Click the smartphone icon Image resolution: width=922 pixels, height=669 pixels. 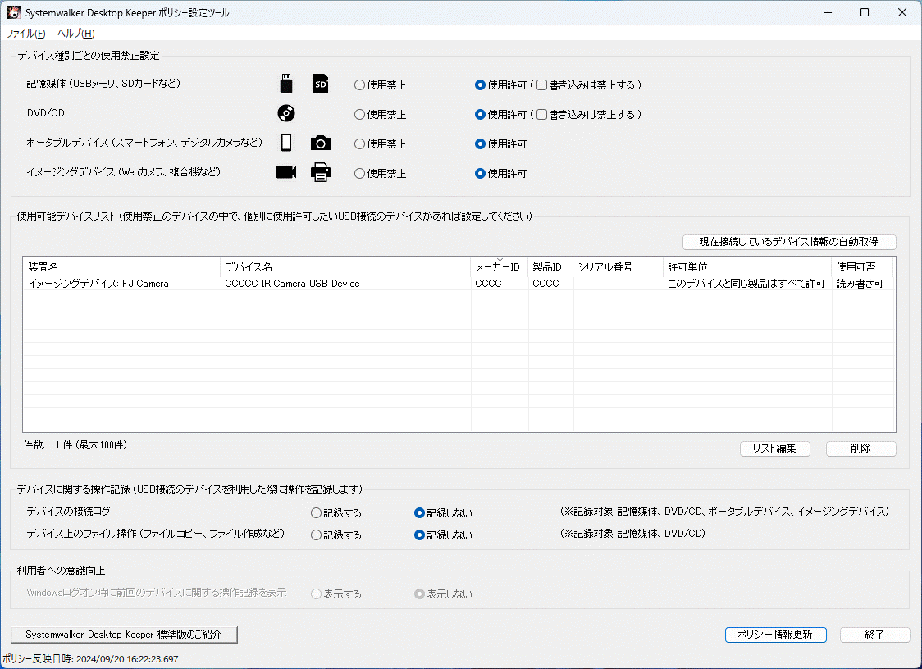pyautogui.click(x=286, y=143)
